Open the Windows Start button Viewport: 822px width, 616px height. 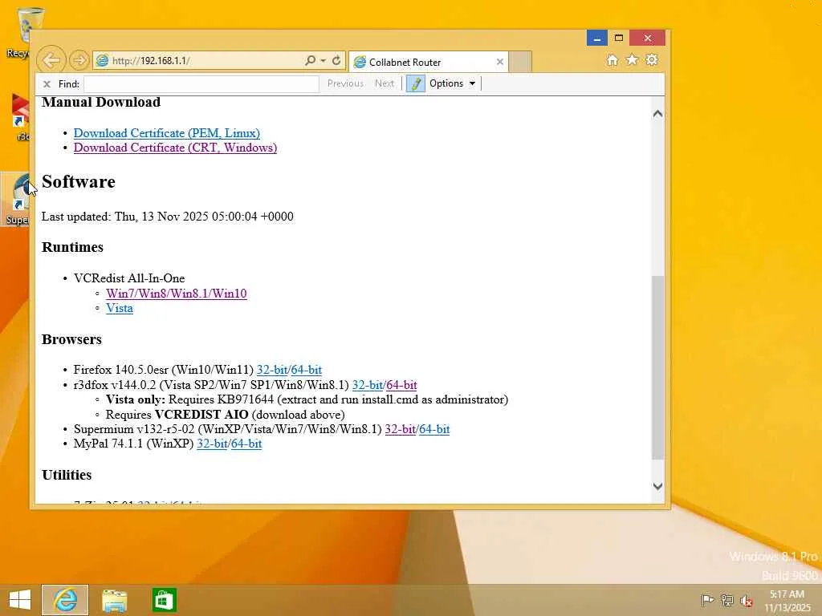click(20, 600)
